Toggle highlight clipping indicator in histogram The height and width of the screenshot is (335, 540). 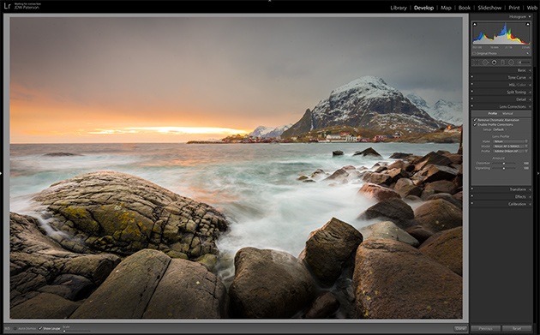pos(528,24)
